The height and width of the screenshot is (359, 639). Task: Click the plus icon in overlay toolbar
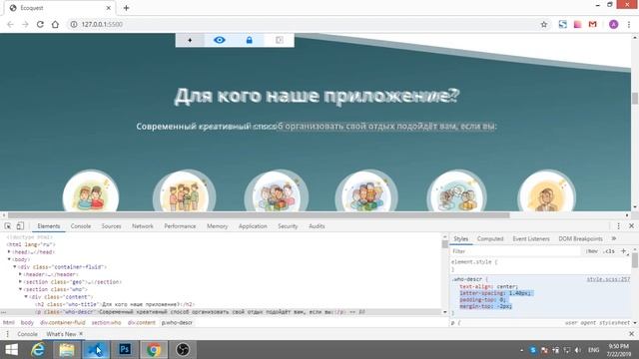point(190,40)
